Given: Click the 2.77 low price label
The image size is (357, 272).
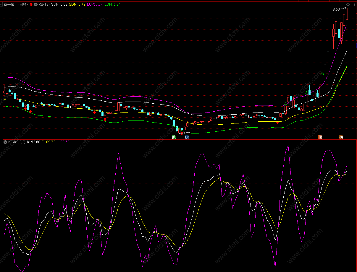Looking at the screenshot, I should pos(187,134).
